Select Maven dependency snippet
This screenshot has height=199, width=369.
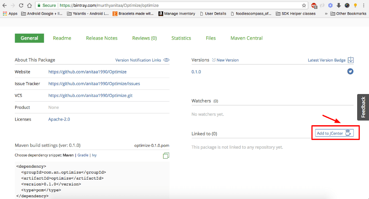(x=68, y=155)
